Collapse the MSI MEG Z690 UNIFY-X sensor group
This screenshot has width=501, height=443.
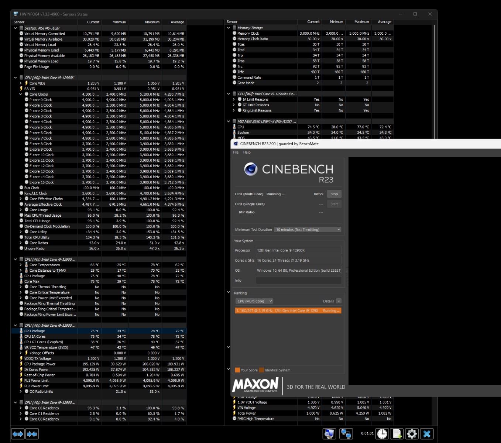click(229, 121)
